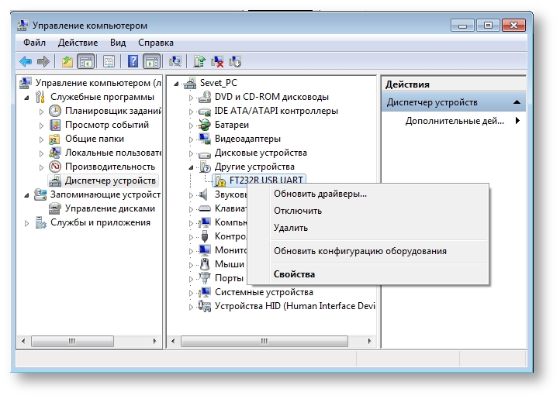This screenshot has height=399, width=560.
Task: Select Управление компьютером root tree item
Action: click(x=99, y=83)
